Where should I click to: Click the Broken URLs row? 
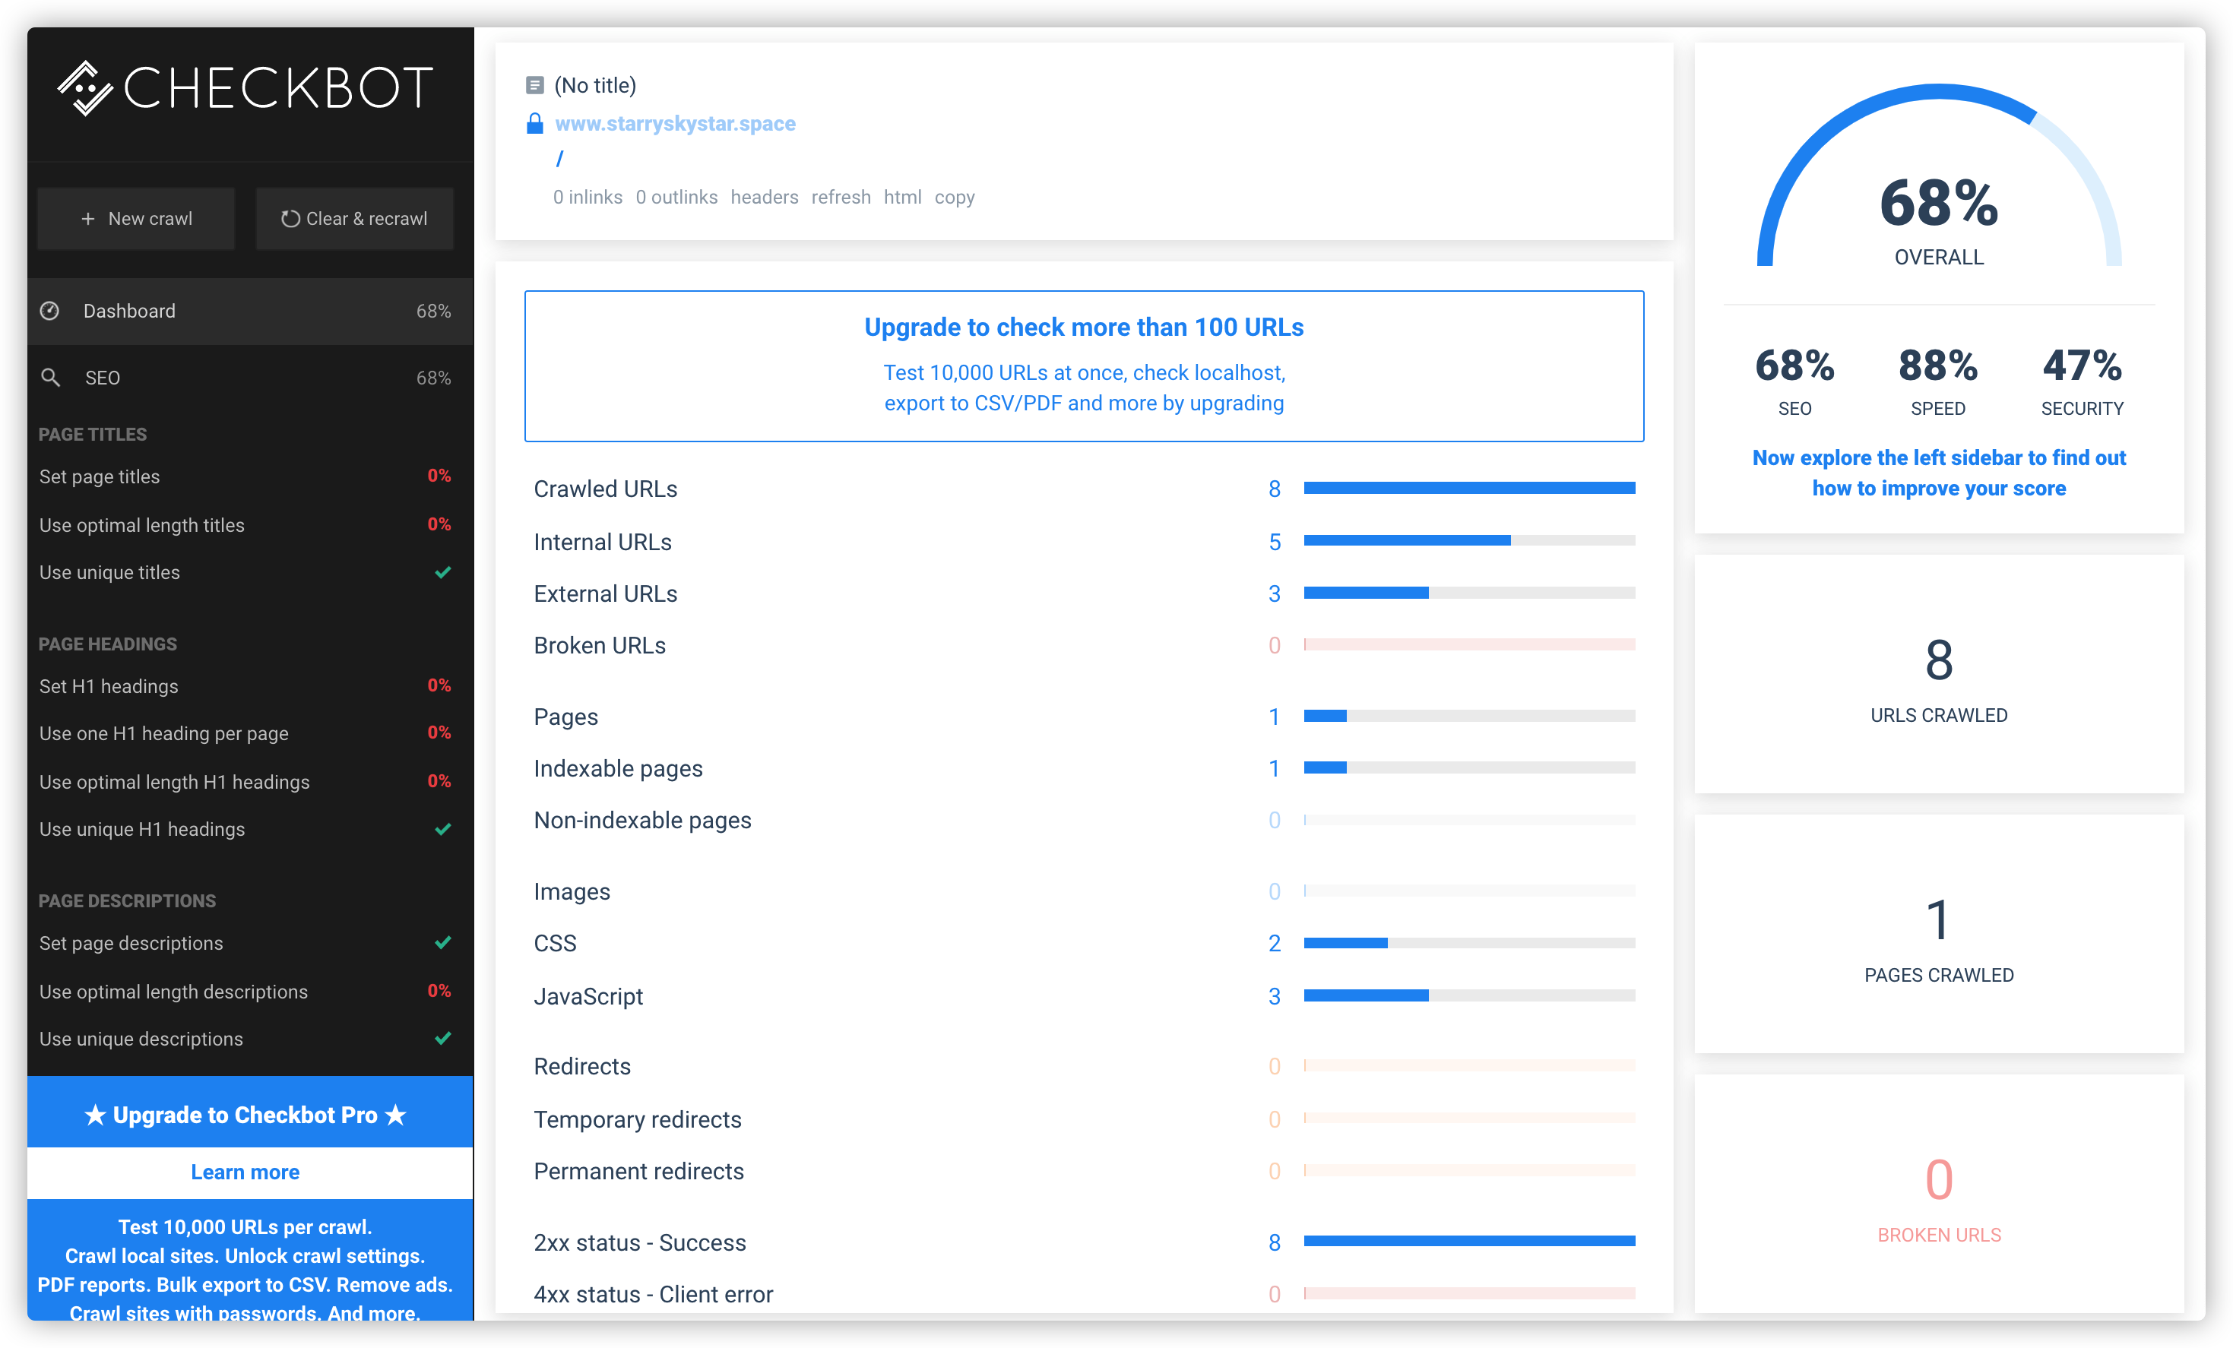[1084, 645]
